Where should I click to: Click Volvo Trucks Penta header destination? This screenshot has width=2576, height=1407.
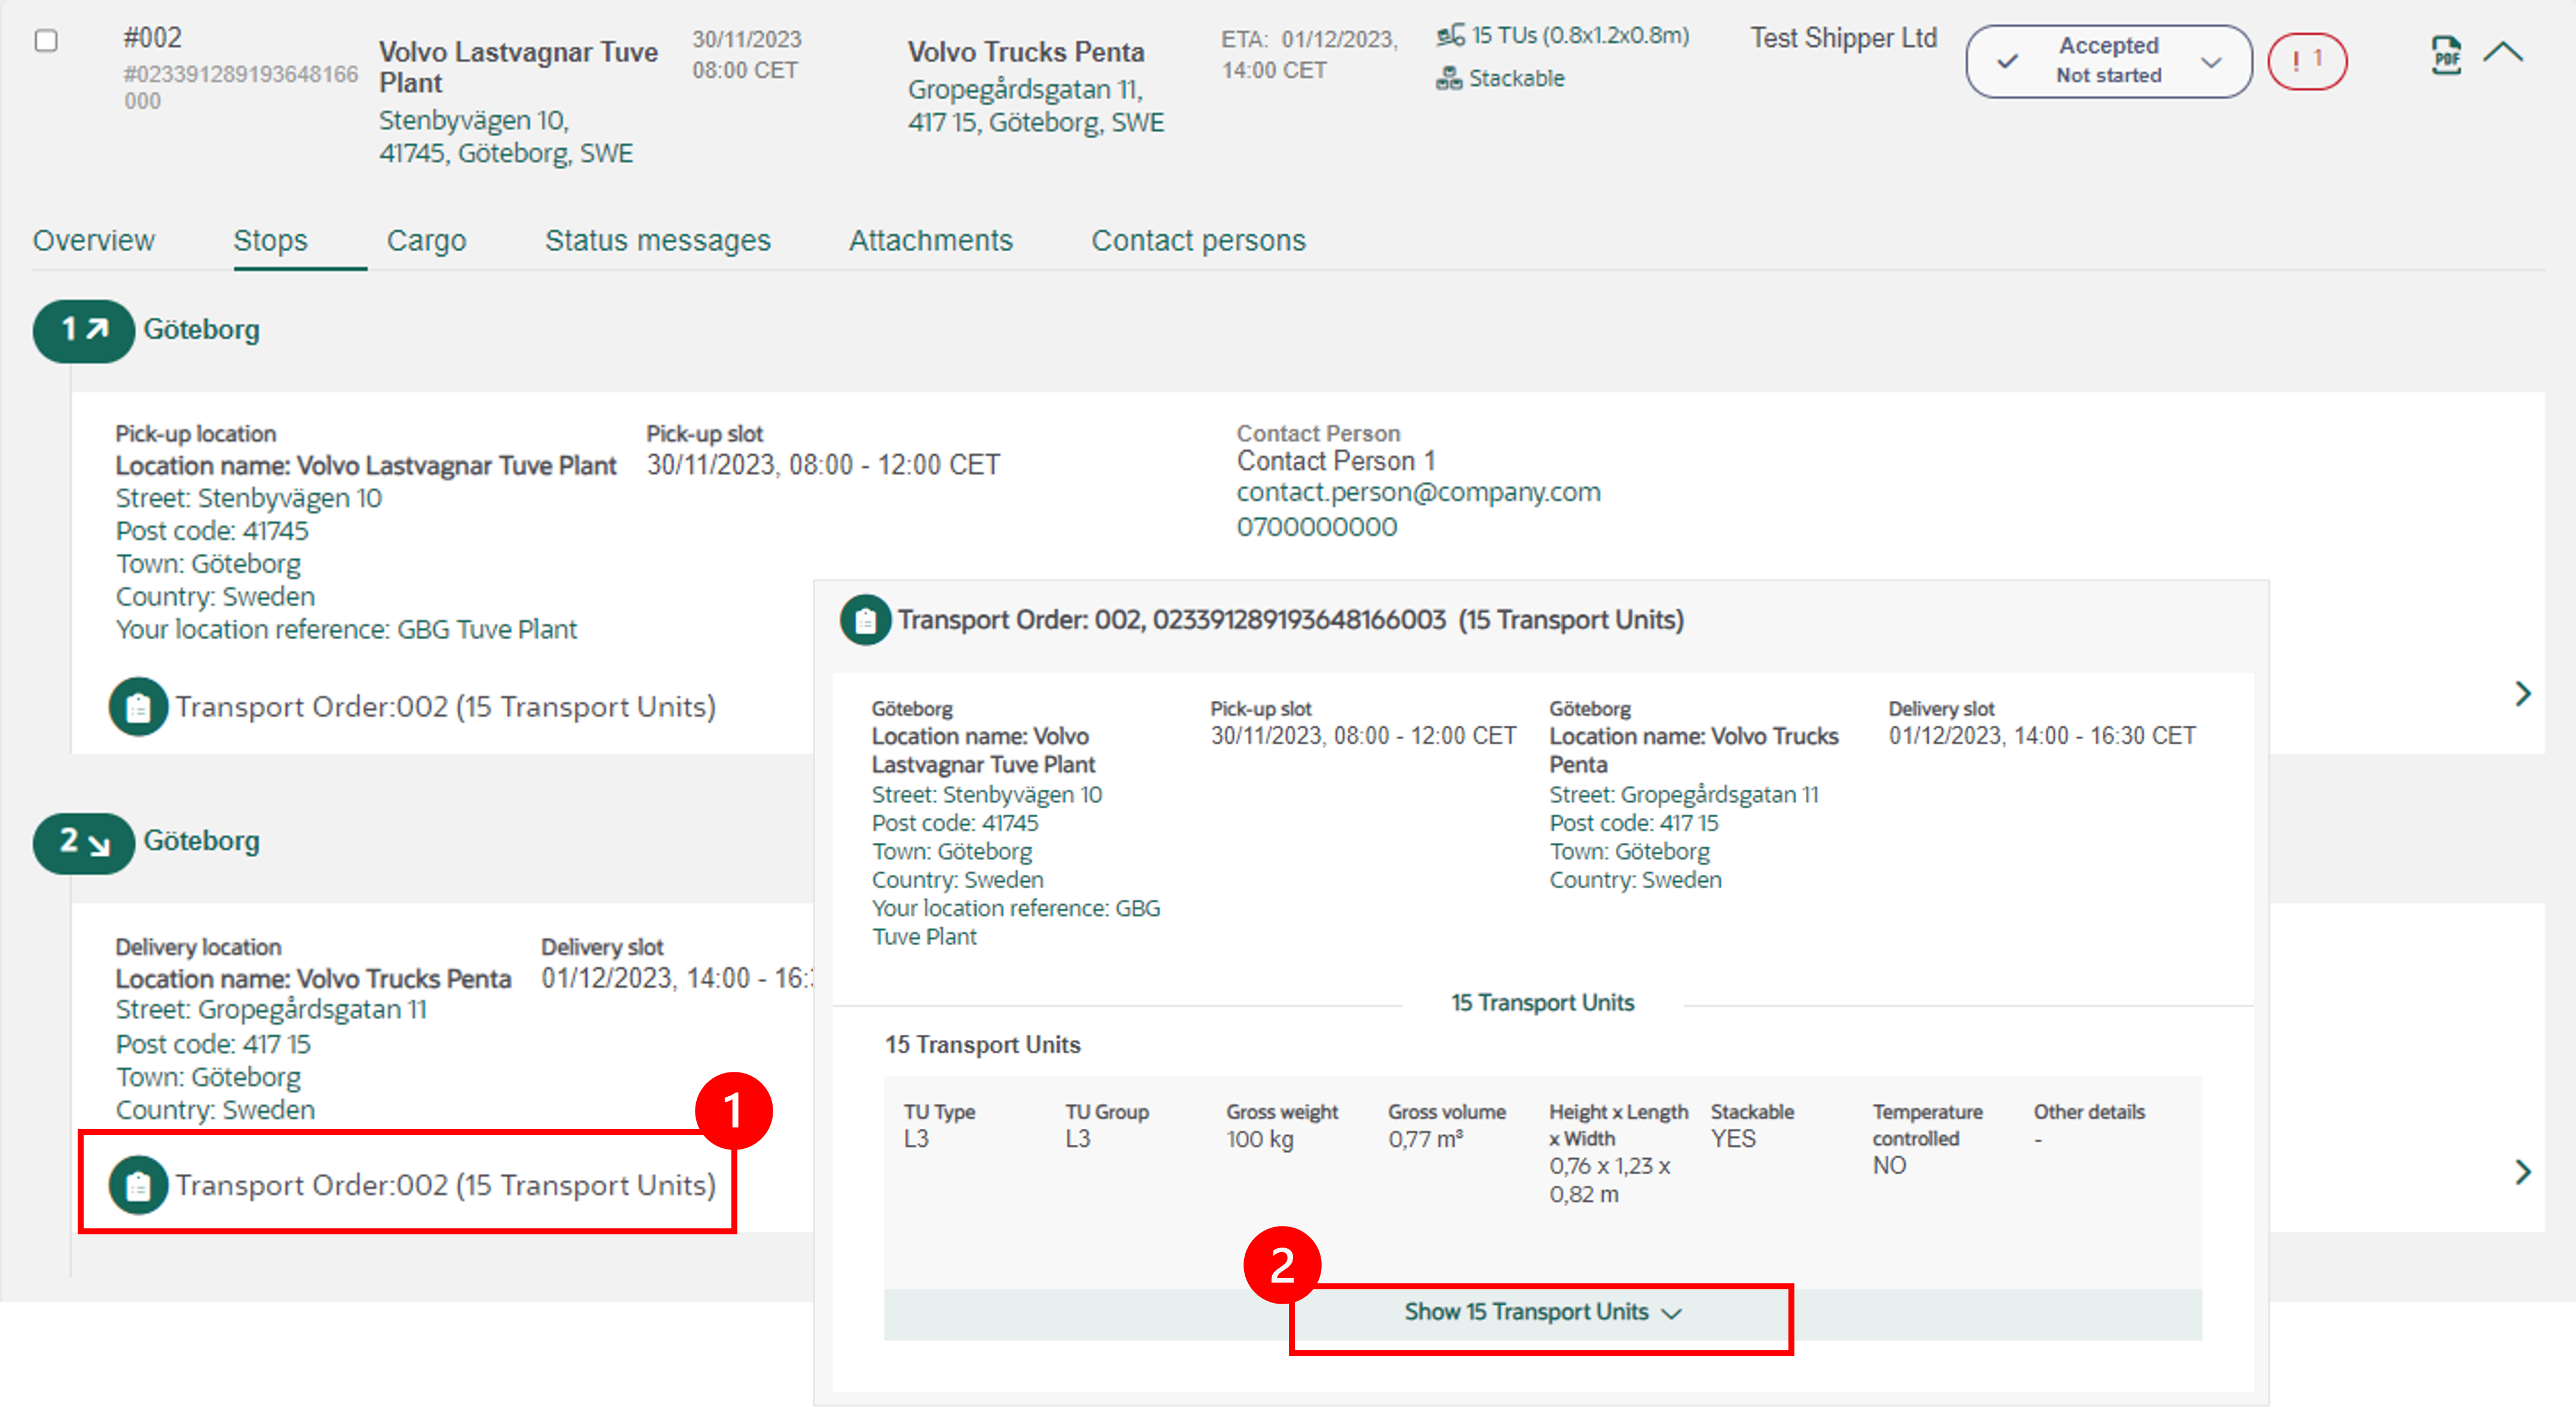tap(1025, 52)
